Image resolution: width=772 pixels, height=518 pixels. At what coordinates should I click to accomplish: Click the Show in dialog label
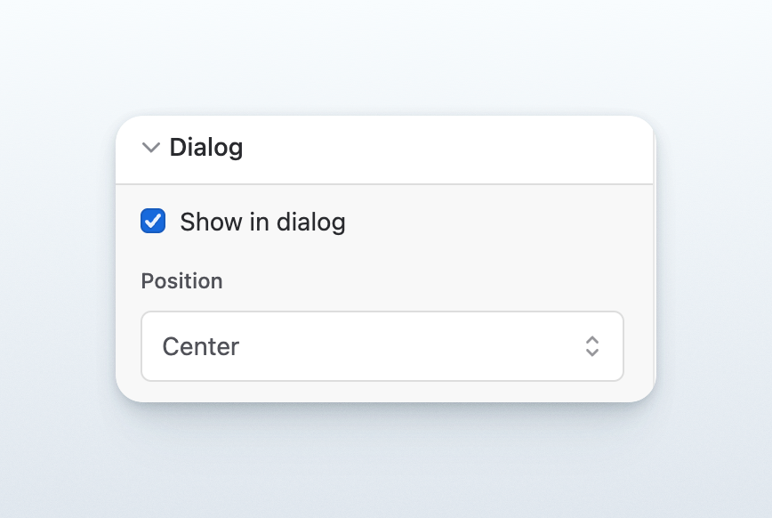click(262, 222)
